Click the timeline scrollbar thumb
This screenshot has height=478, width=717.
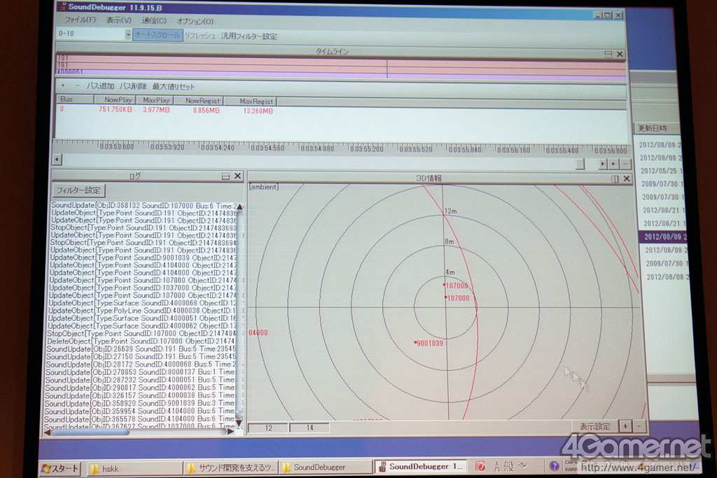coord(580,164)
